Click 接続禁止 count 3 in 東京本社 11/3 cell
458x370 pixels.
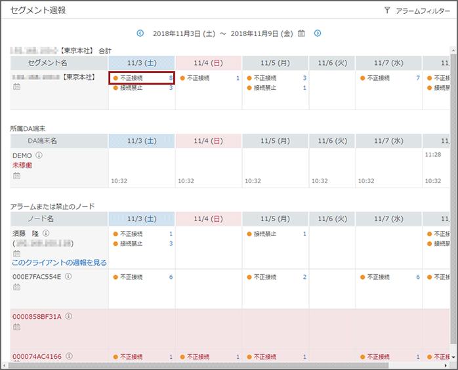[171, 87]
